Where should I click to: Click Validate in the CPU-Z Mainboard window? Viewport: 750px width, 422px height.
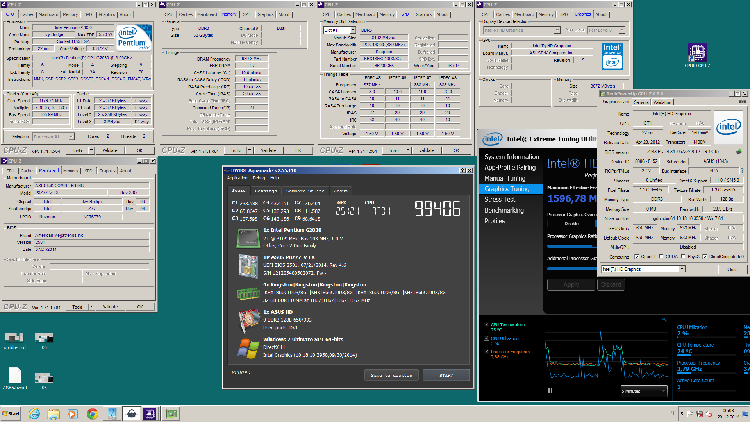point(110,307)
